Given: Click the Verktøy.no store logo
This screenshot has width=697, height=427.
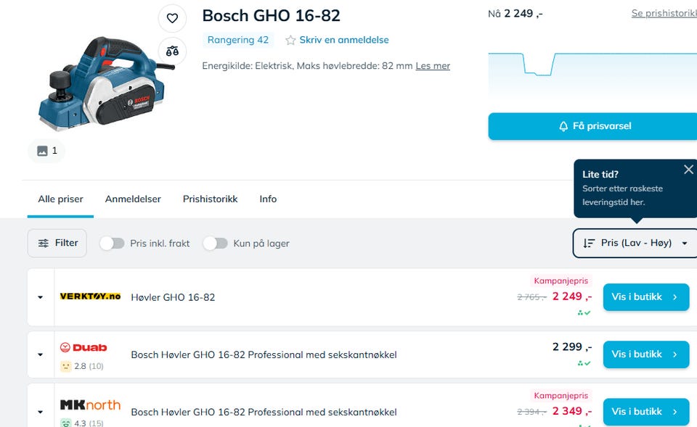Looking at the screenshot, I should (x=90, y=297).
